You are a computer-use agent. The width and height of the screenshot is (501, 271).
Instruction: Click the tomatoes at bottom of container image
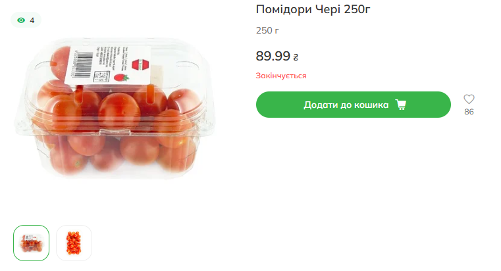pyautogui.click(x=121, y=153)
